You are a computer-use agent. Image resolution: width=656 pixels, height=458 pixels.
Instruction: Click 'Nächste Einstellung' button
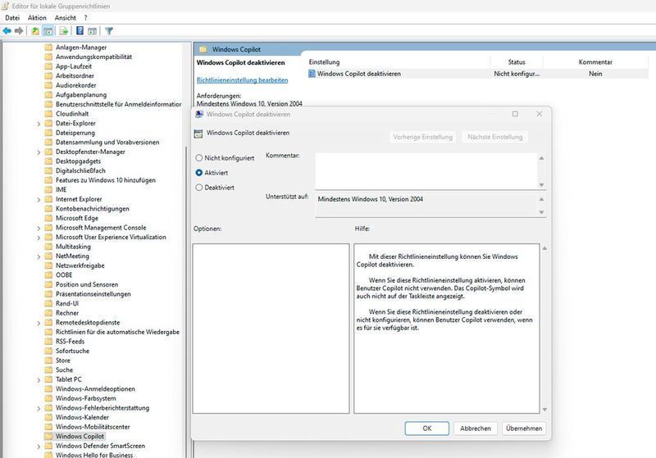(495, 137)
